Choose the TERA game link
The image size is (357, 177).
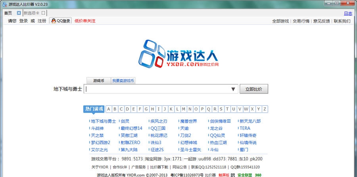click(x=245, y=128)
